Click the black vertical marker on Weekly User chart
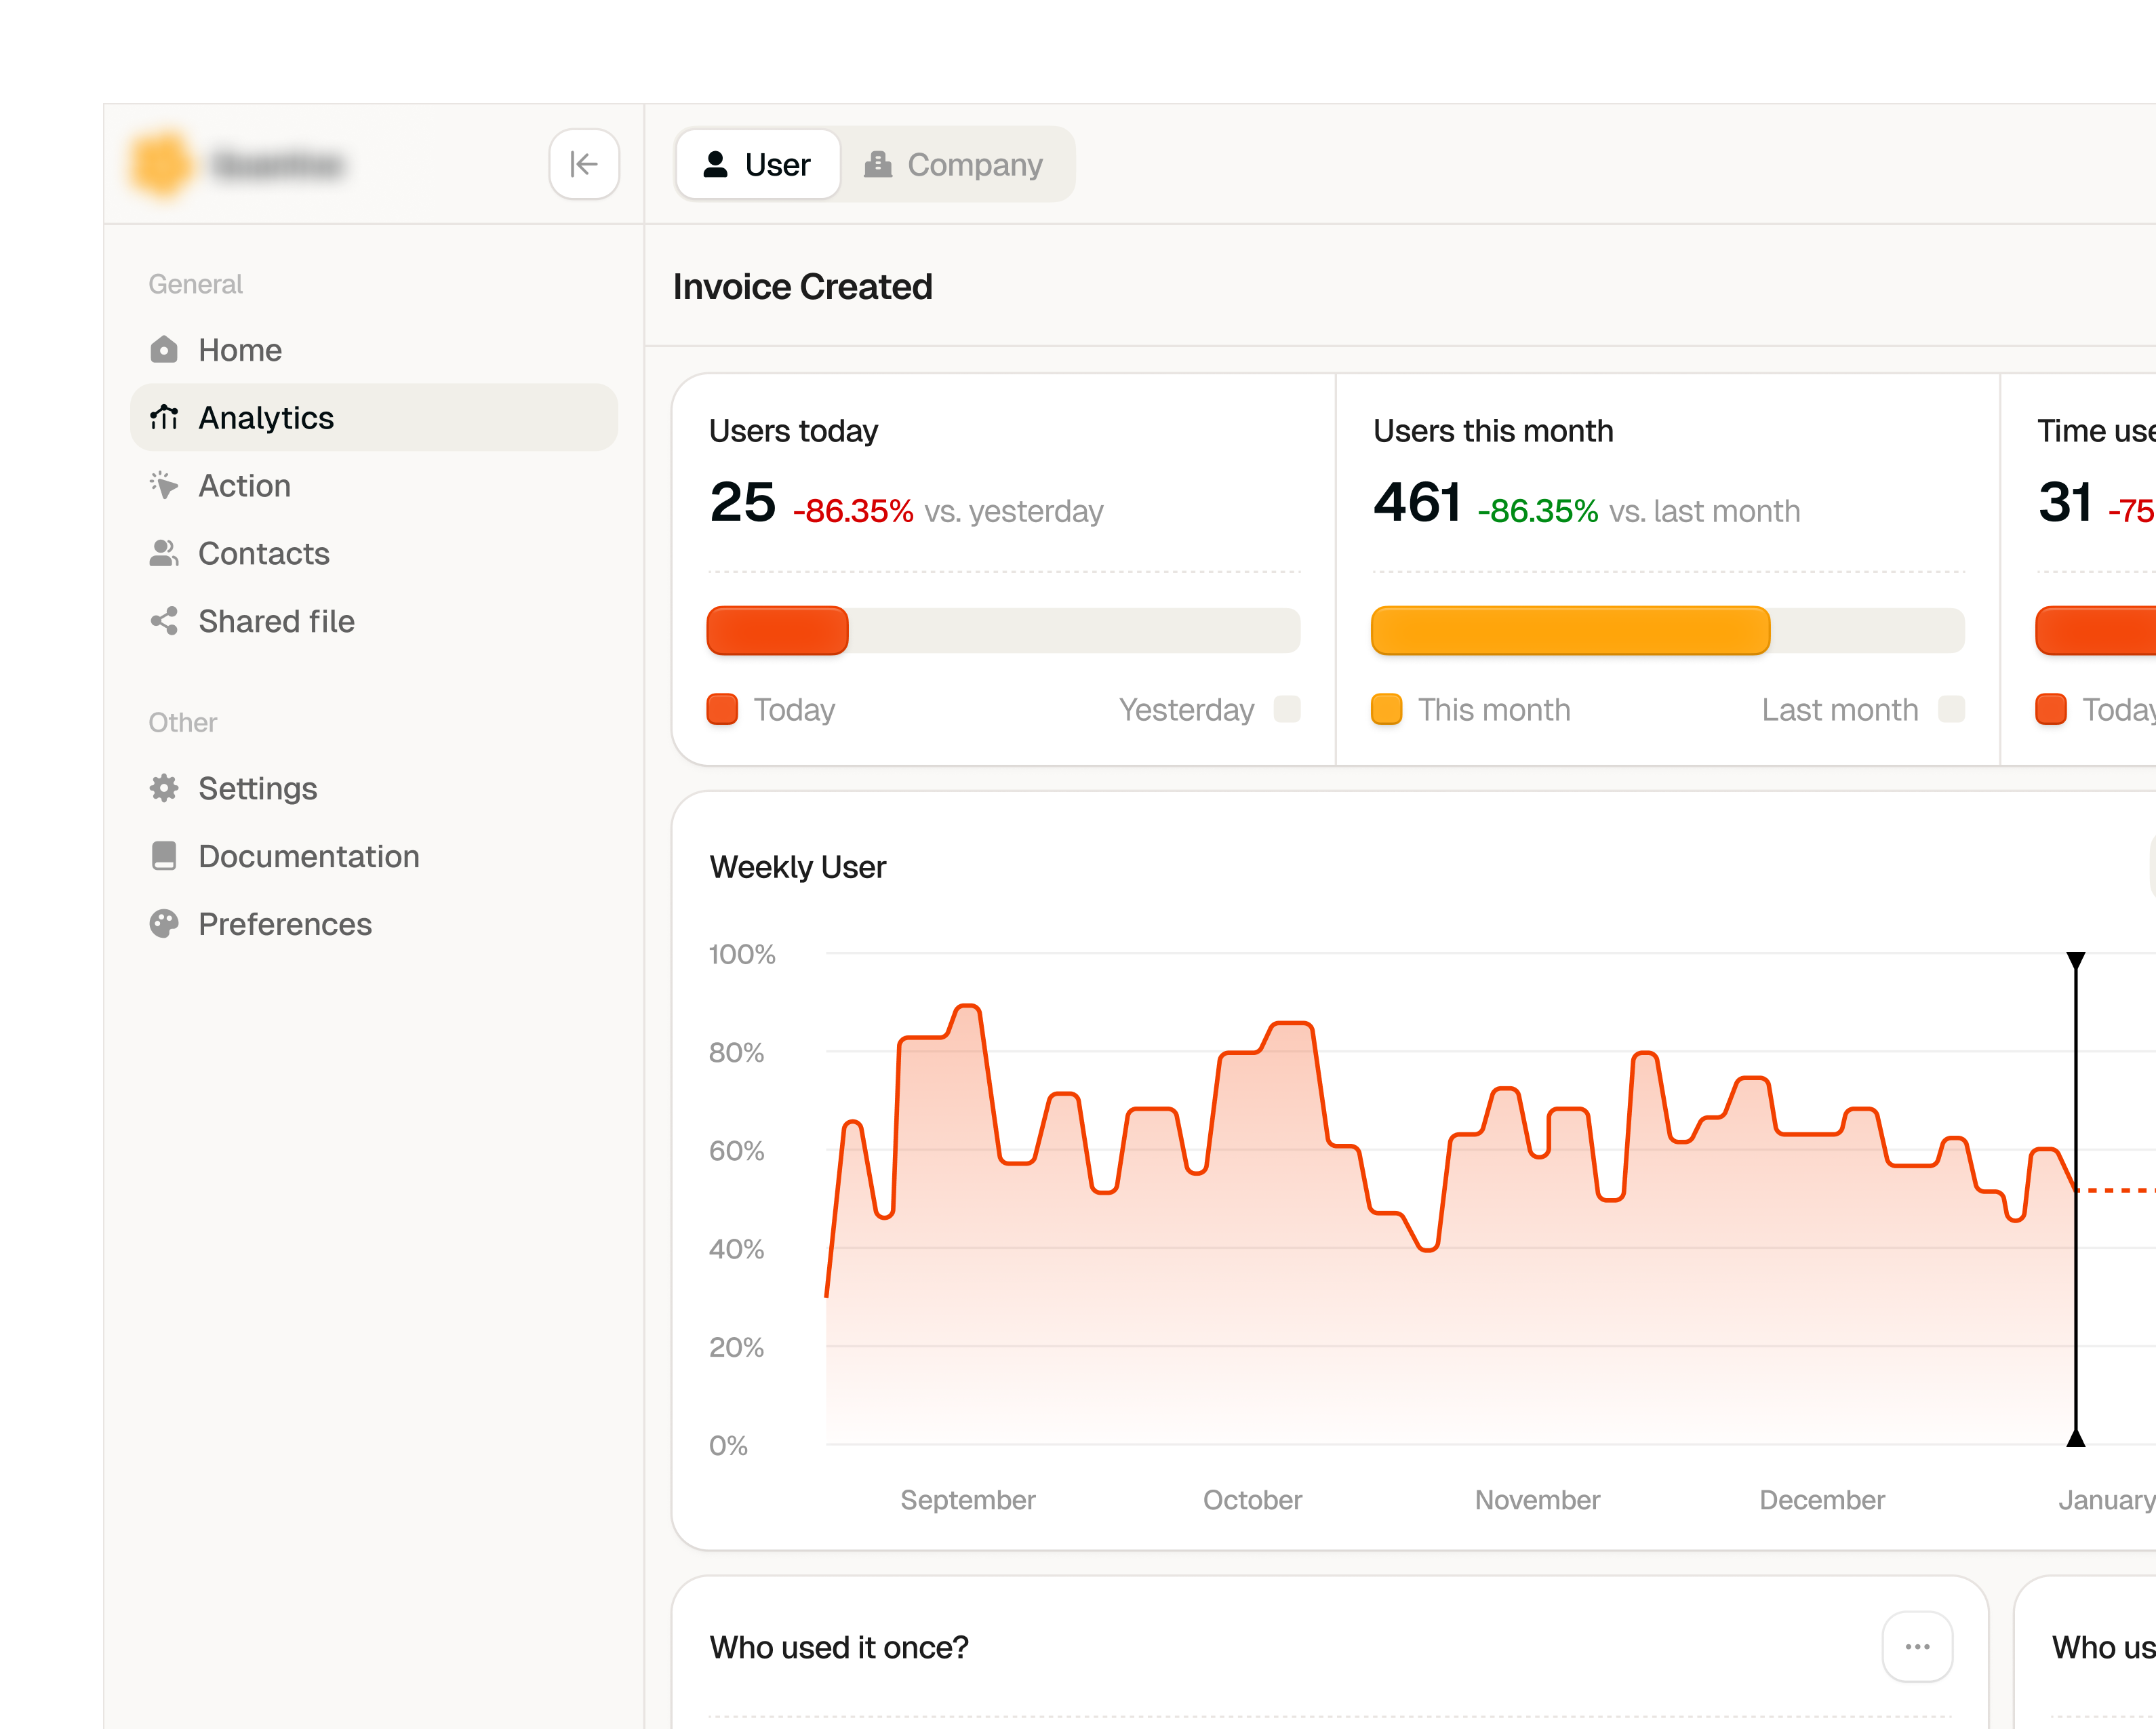 (x=2076, y=1199)
